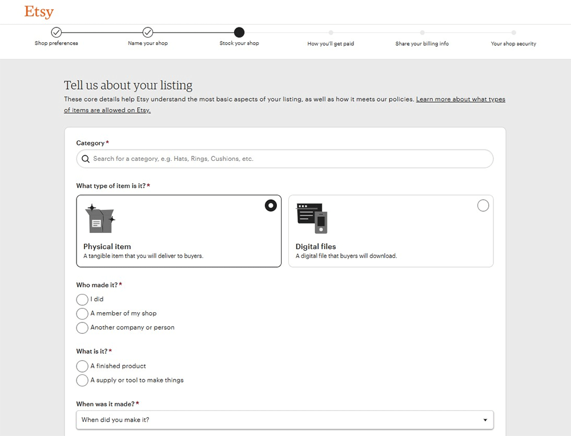The image size is (571, 436).
Task: Click the How you'll get paid step dot
Action: (331, 33)
